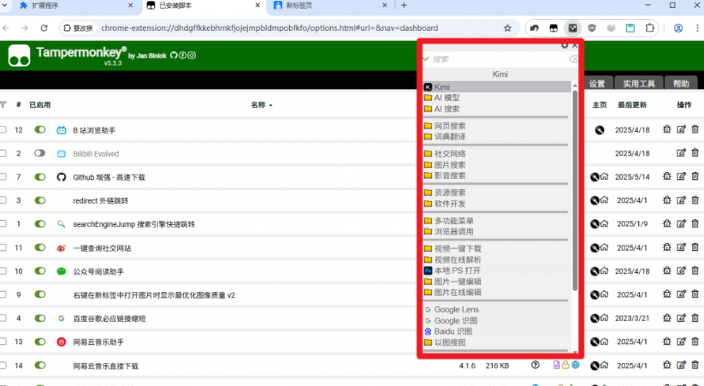Open the searchEngineJump script name link
The image size is (704, 386).
point(133,224)
